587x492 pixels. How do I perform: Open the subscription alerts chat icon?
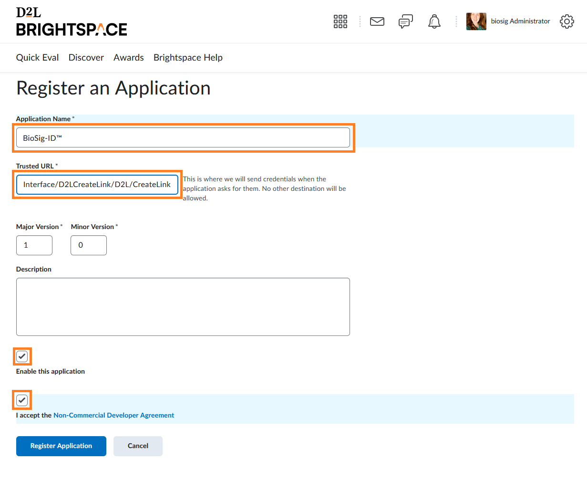pos(406,21)
